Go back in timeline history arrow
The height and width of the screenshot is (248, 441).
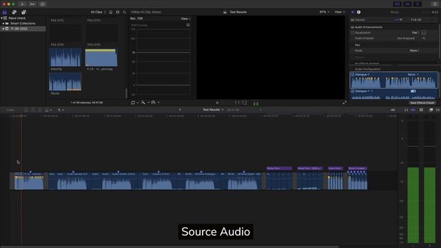180,110
